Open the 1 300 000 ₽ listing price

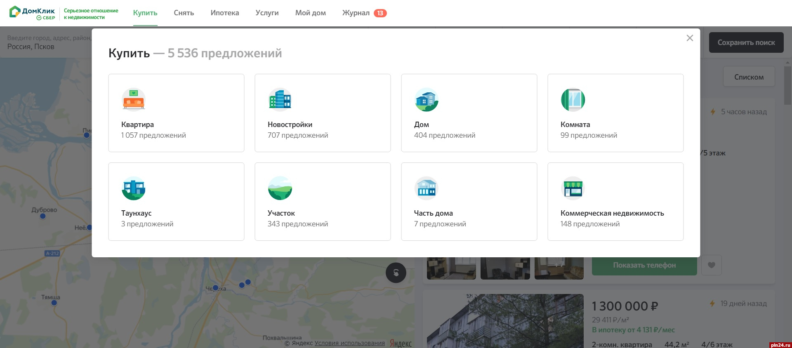(625, 306)
